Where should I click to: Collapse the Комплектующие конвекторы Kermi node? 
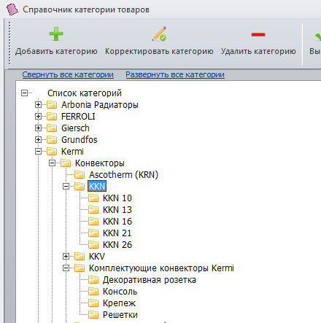66,268
